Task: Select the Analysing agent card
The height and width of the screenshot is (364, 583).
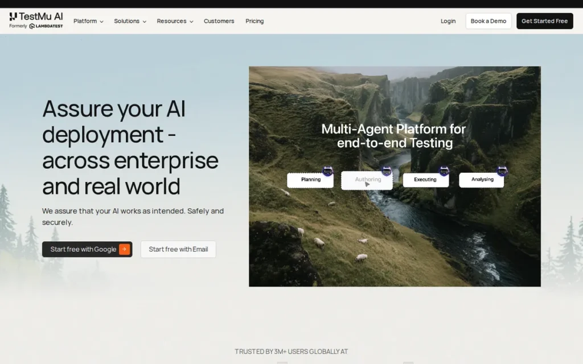Action: coord(482,180)
